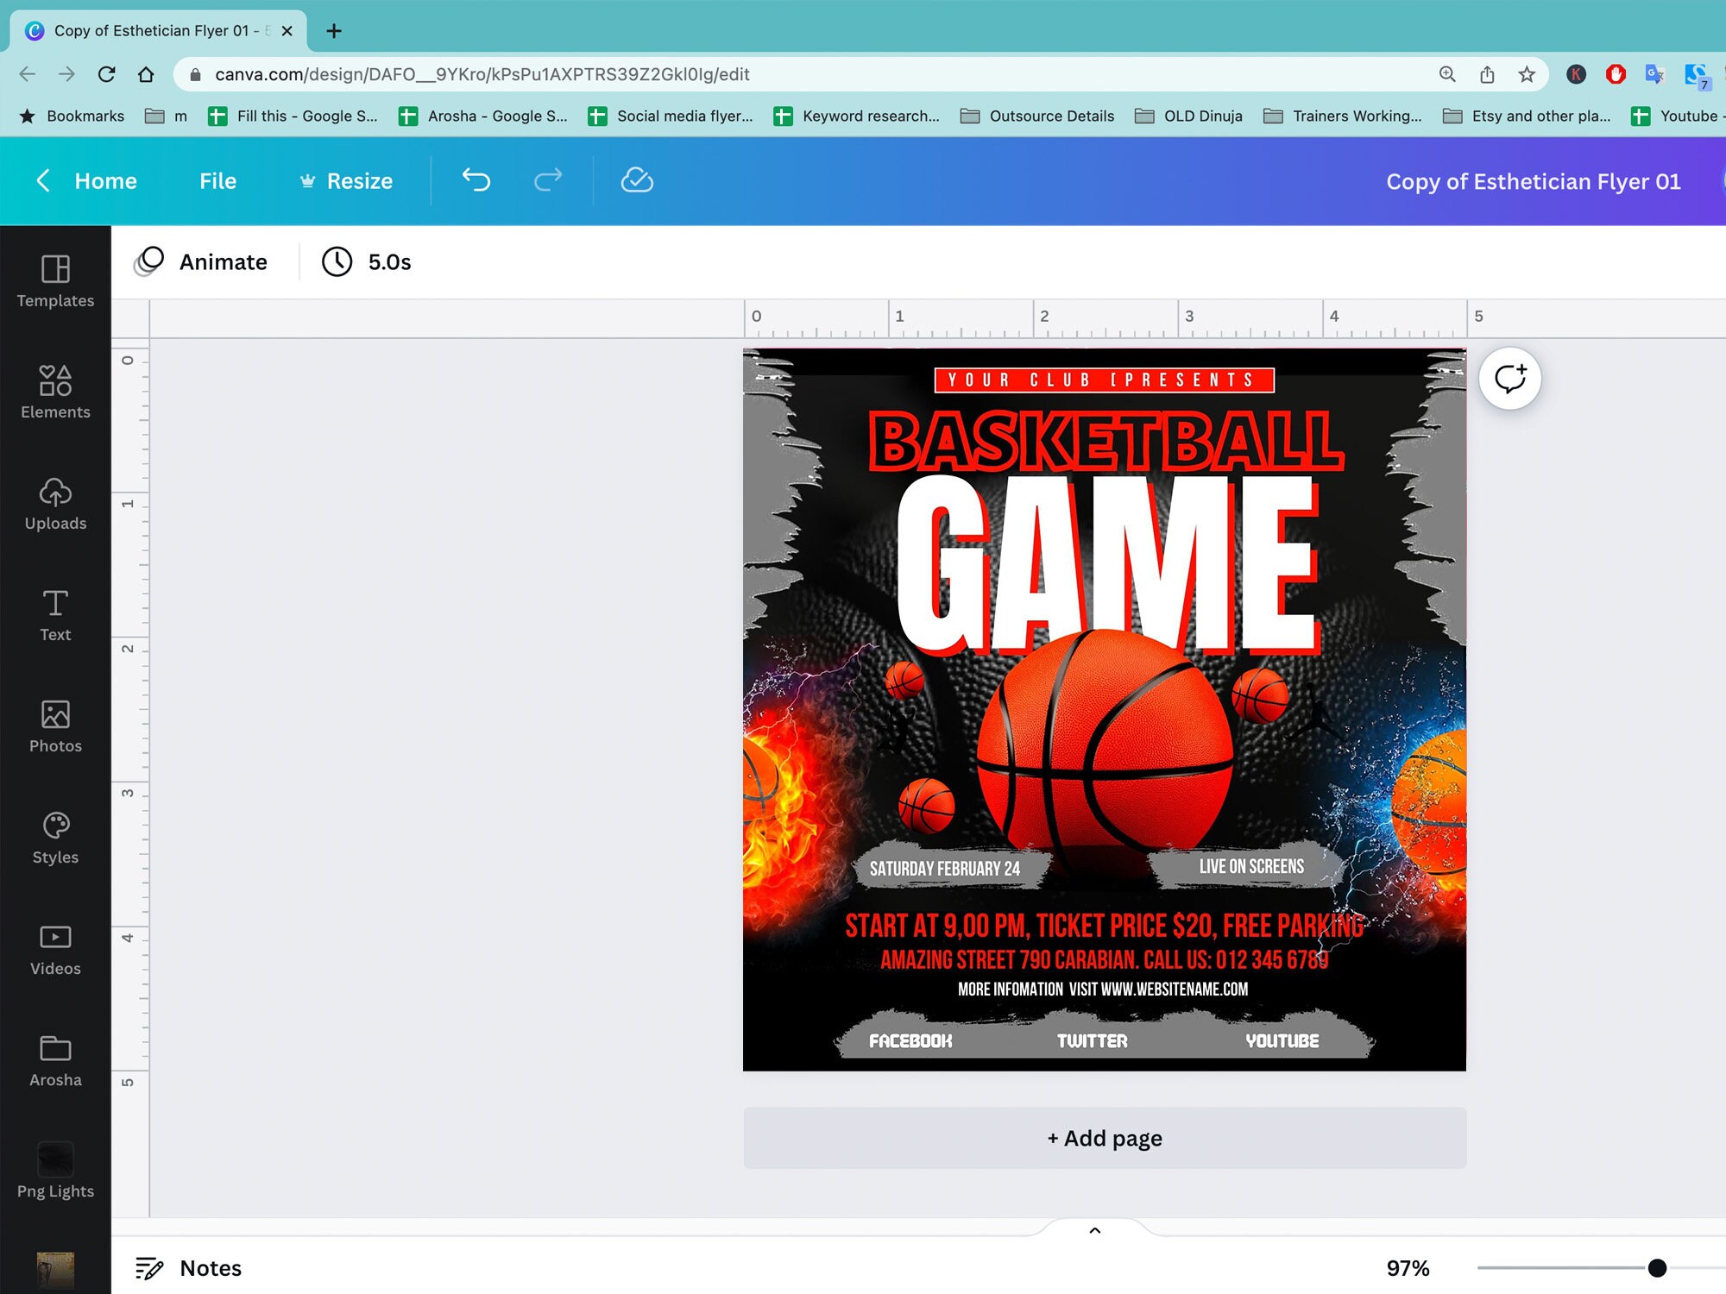1726x1294 pixels.
Task: Open the Videos panel
Action: point(54,948)
